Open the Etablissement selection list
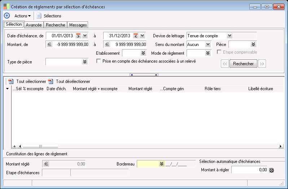 [143, 53]
